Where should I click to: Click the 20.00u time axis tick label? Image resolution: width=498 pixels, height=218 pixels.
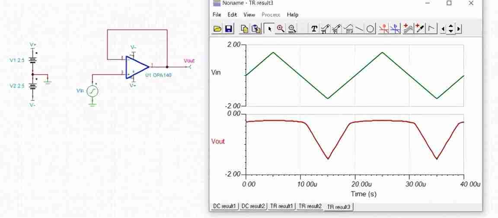point(362,184)
